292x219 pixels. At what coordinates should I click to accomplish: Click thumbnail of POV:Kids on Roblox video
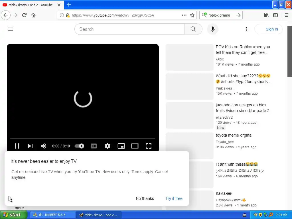point(190,57)
